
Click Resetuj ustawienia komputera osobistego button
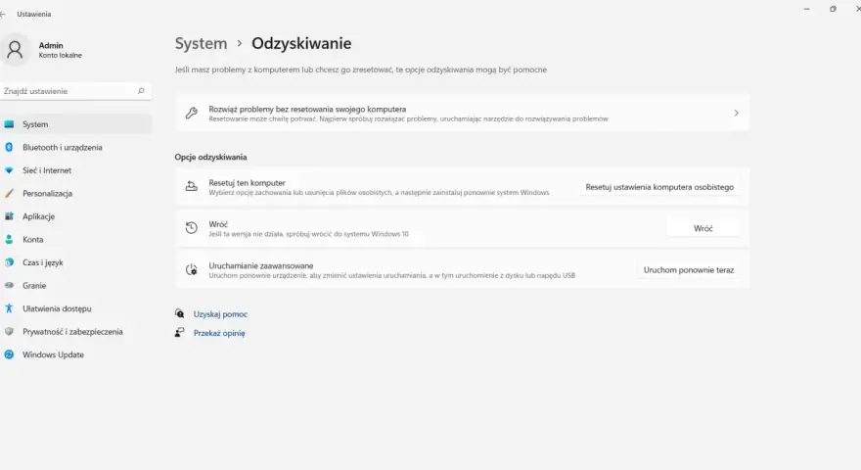pos(659,187)
